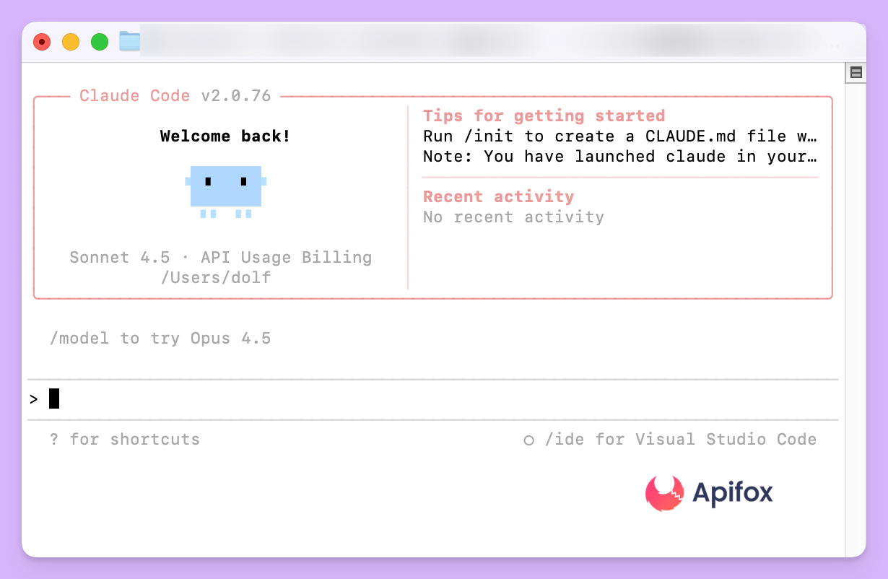Click the > prompt symbol
Image resolution: width=888 pixels, height=579 pixels.
coord(34,399)
